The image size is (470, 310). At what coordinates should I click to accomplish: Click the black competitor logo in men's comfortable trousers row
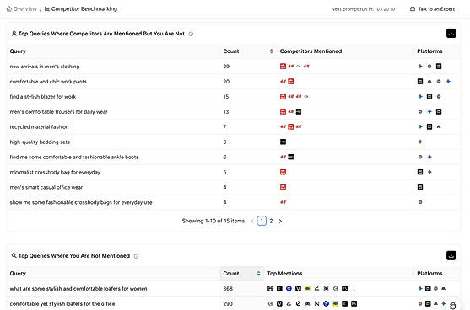(299, 111)
